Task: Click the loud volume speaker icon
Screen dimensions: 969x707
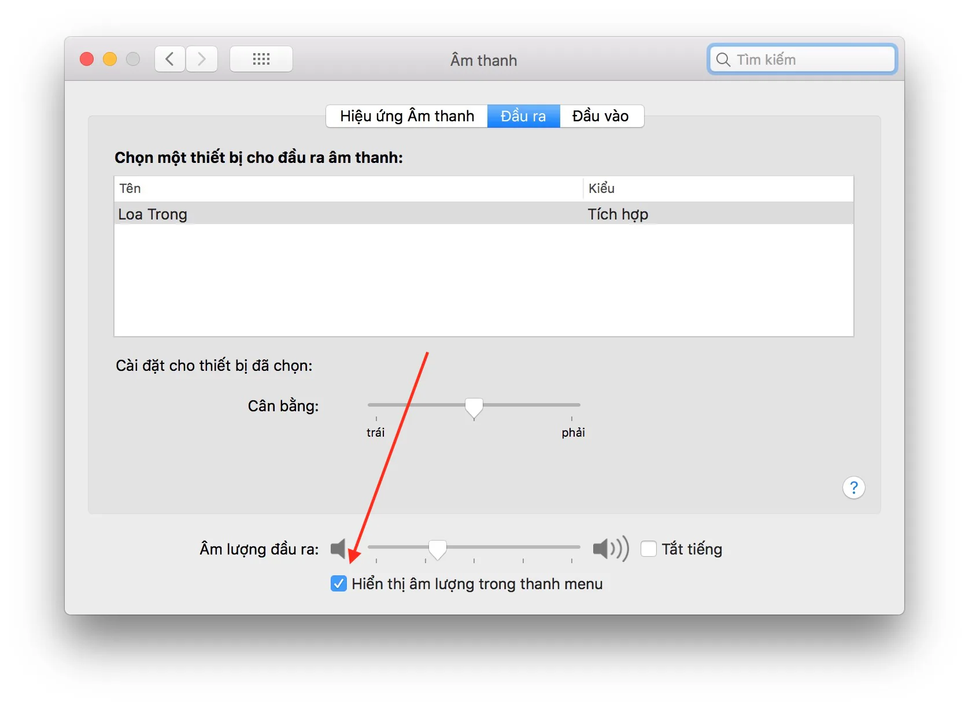Action: 611,548
